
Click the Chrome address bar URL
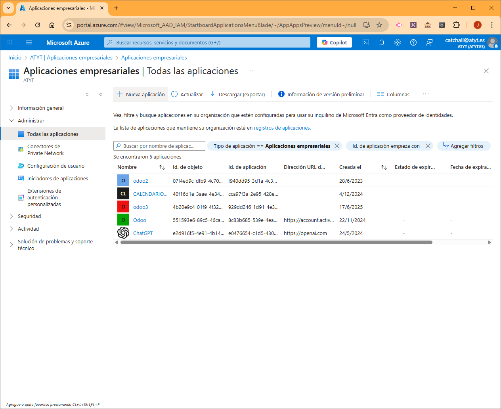click(216, 25)
